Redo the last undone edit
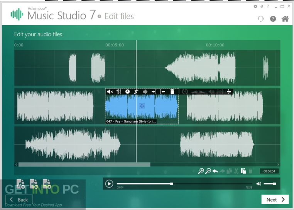This screenshot has width=294, height=210. [x=222, y=171]
